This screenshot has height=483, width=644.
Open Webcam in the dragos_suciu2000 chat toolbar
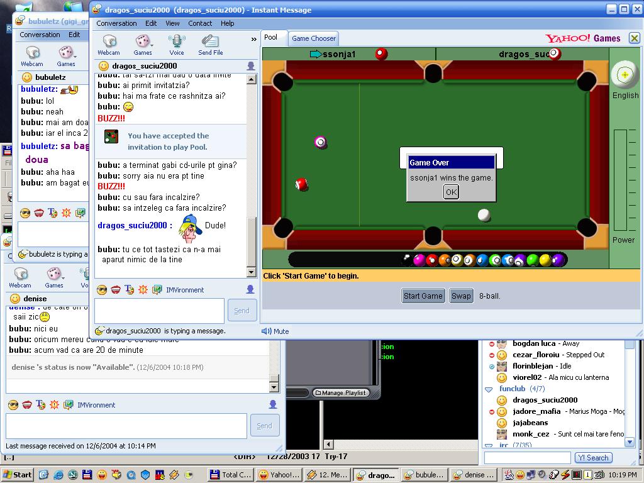point(109,45)
